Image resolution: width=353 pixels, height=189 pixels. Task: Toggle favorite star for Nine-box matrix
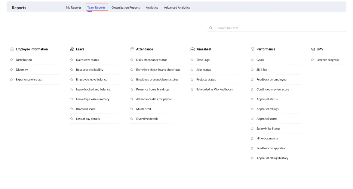252,138
